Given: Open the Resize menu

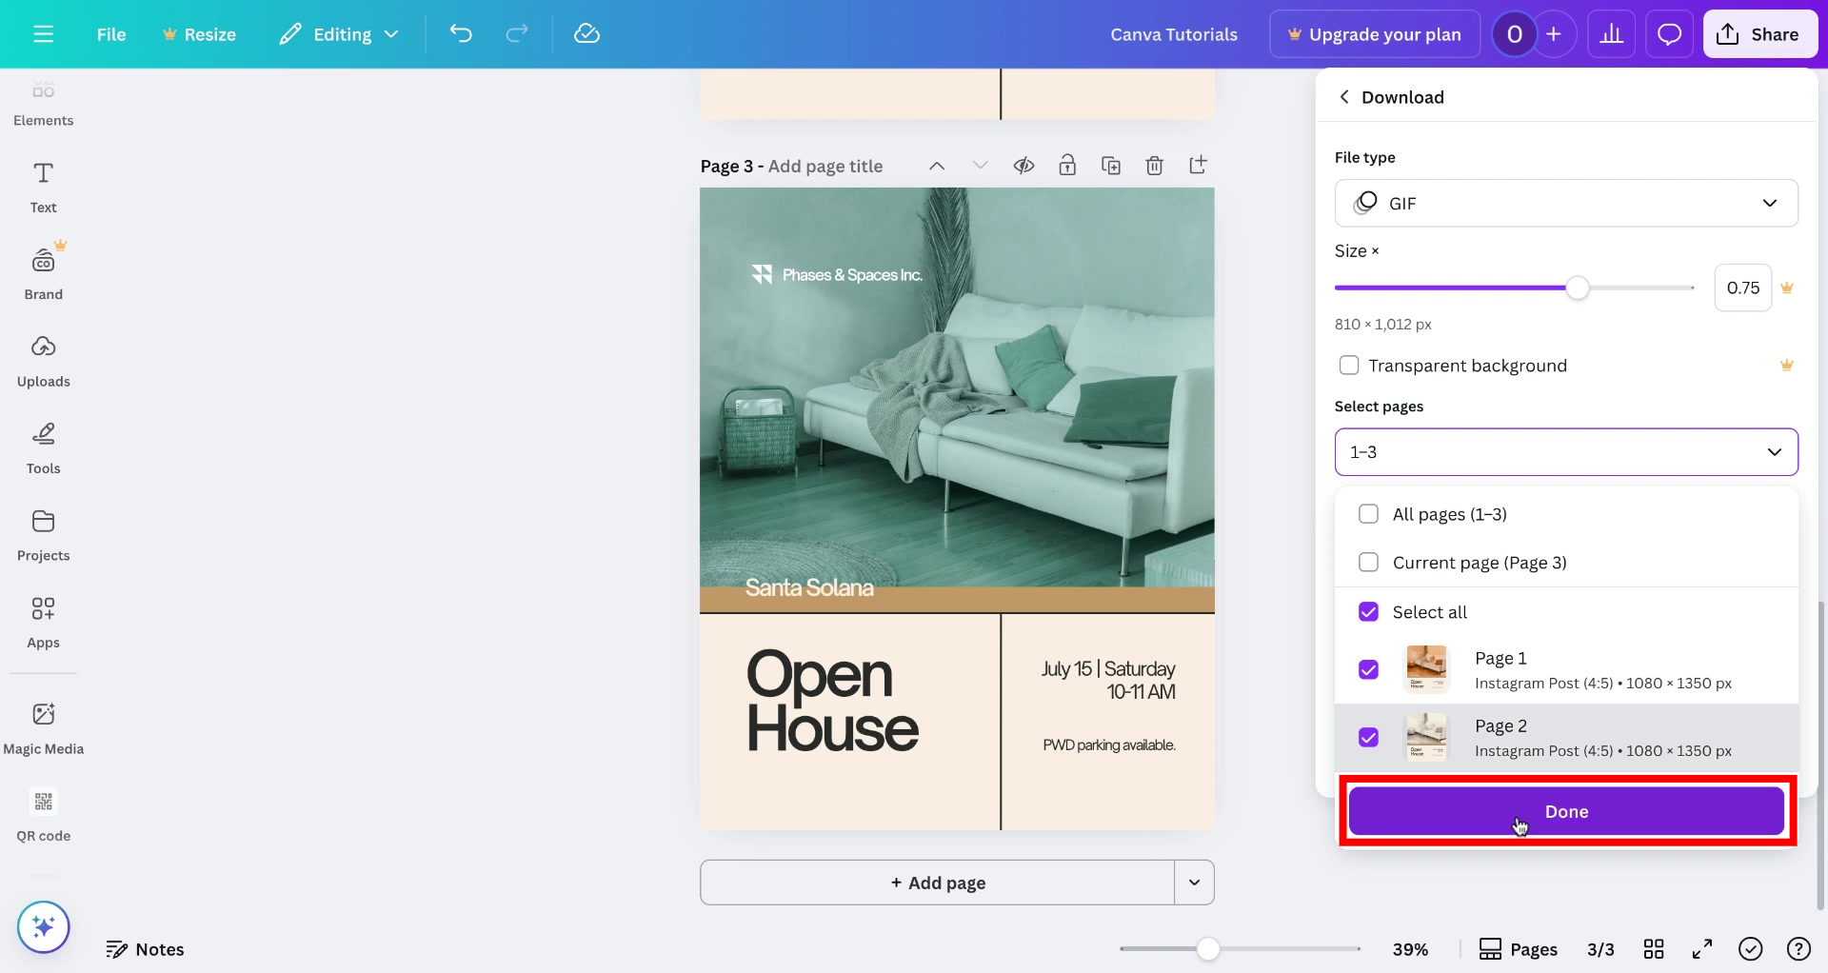Looking at the screenshot, I should (199, 33).
